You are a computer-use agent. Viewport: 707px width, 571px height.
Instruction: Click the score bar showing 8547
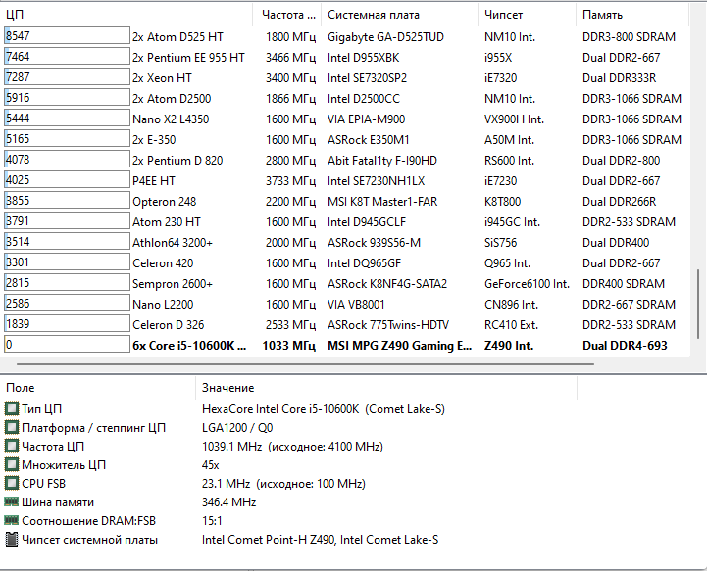tap(67, 35)
